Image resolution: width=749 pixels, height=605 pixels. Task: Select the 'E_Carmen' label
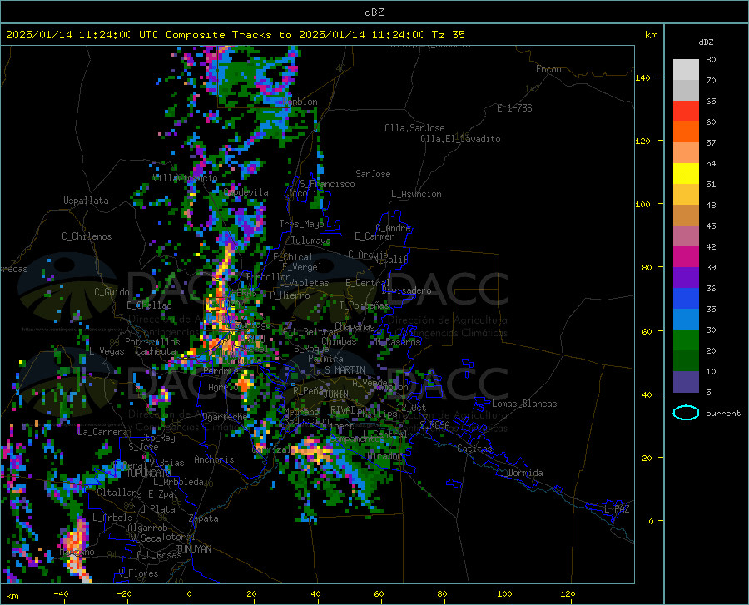point(374,236)
